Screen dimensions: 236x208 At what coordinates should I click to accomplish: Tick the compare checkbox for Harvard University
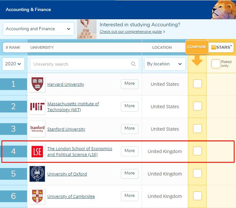pos(197,84)
